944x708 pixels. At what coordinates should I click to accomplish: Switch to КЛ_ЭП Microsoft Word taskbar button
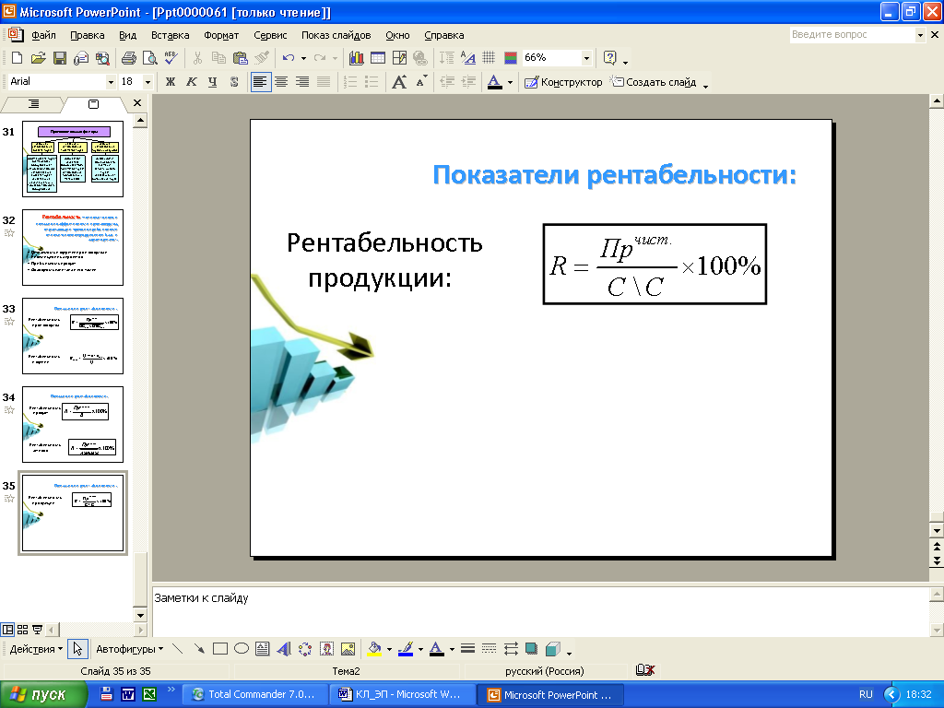(402, 694)
